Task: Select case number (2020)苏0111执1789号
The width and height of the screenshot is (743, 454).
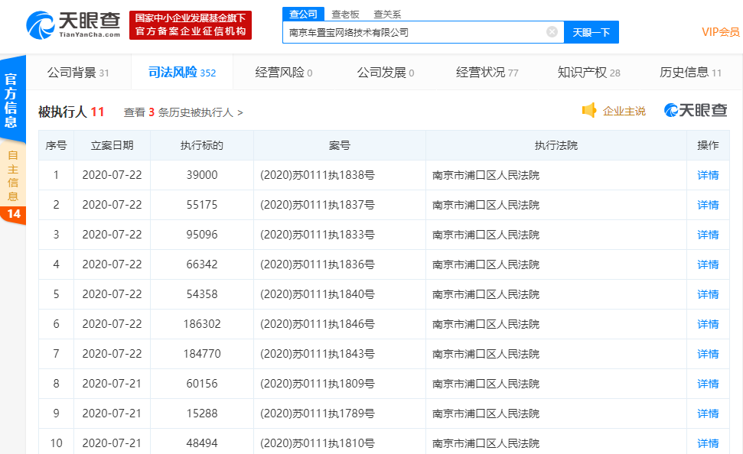Action: click(x=317, y=413)
